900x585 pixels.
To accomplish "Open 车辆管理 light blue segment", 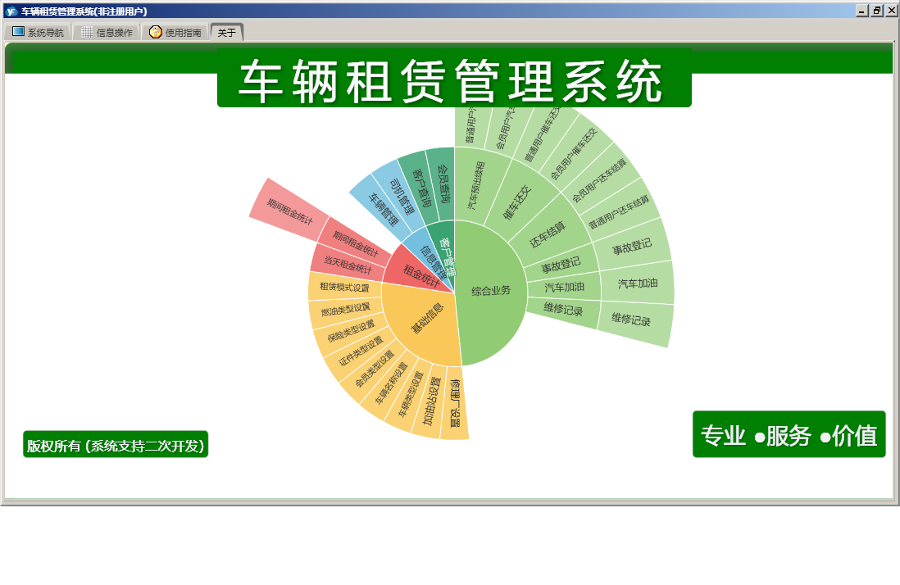I will point(384,209).
